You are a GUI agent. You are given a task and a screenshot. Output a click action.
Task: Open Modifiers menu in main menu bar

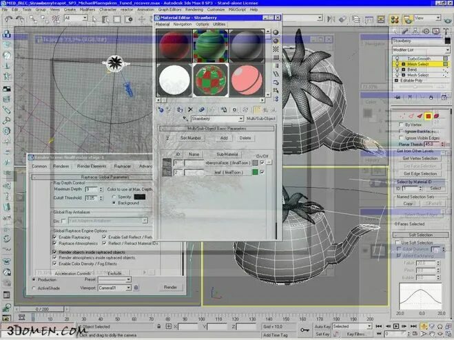point(87,10)
